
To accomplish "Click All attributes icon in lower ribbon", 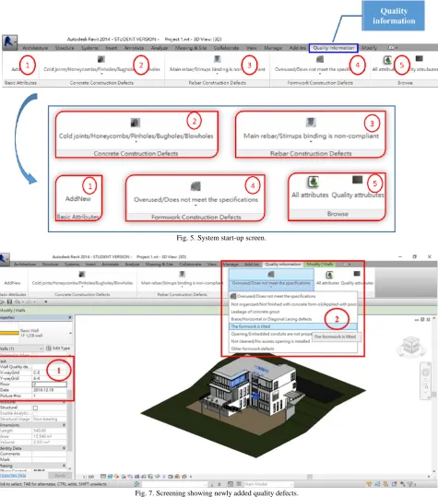I will click(329, 275).
